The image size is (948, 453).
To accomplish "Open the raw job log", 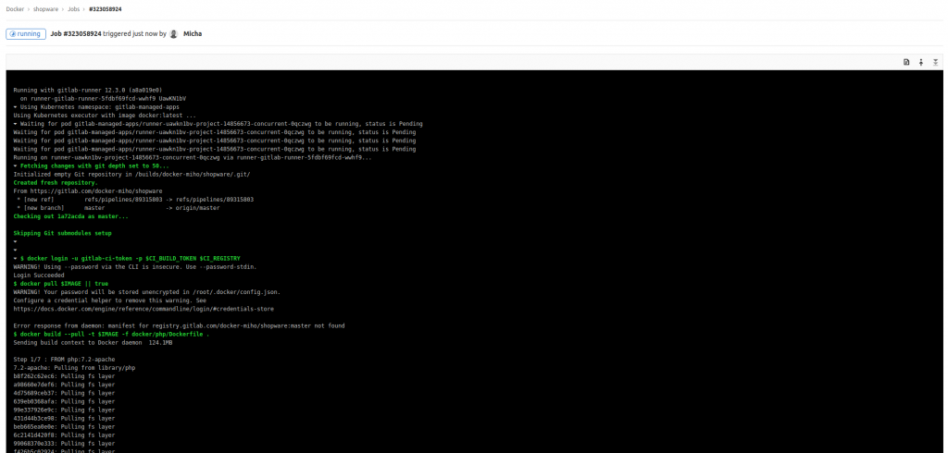I will (906, 62).
